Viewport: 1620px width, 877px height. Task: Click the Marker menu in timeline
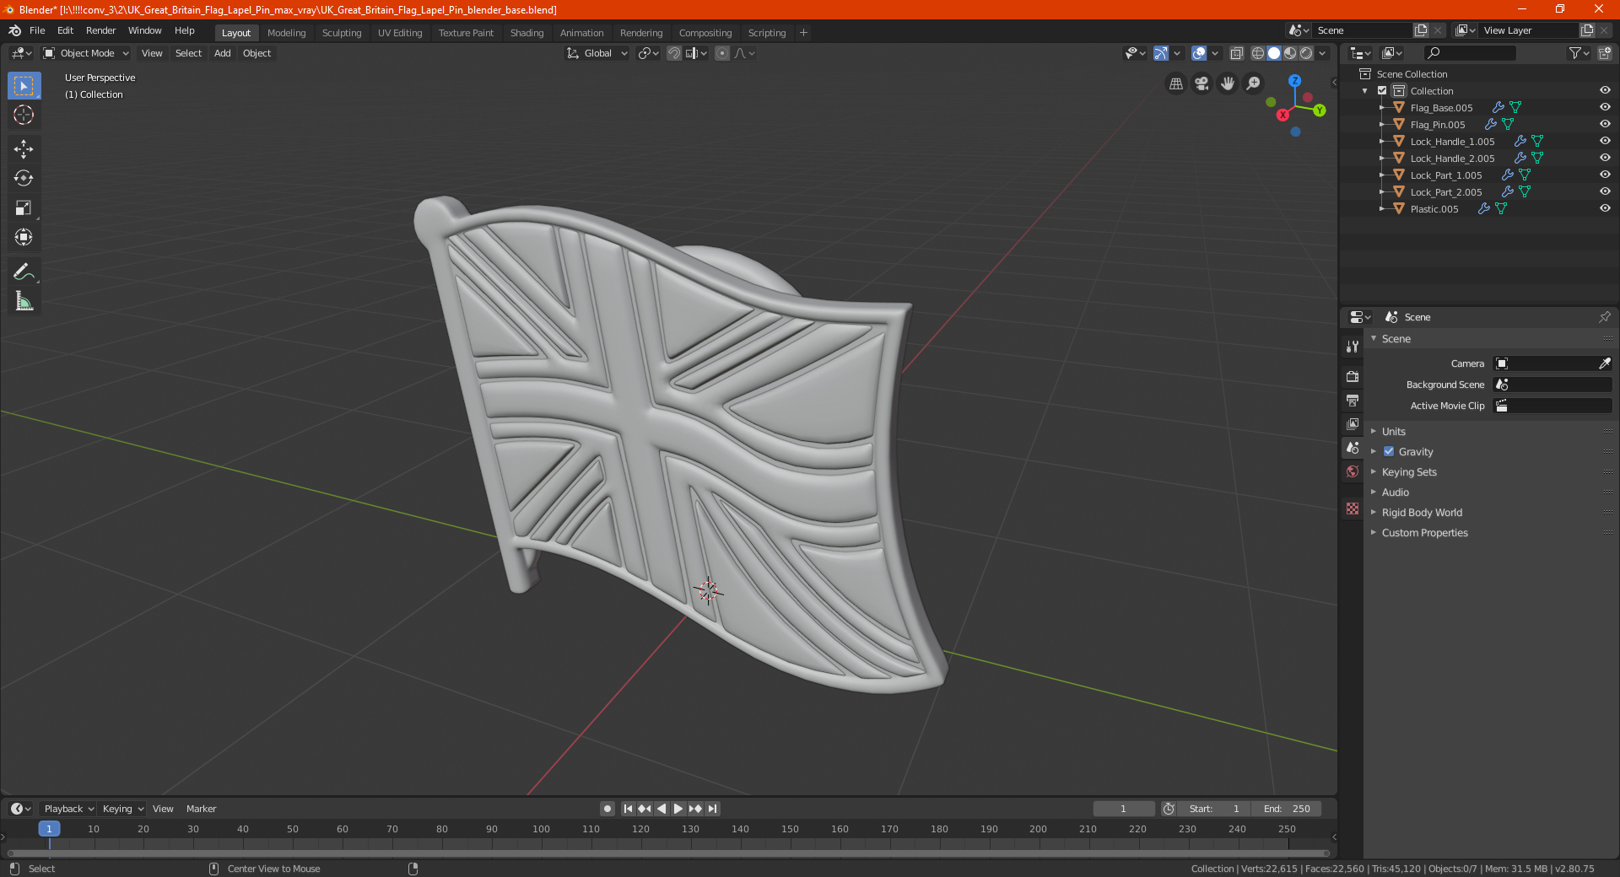201,809
